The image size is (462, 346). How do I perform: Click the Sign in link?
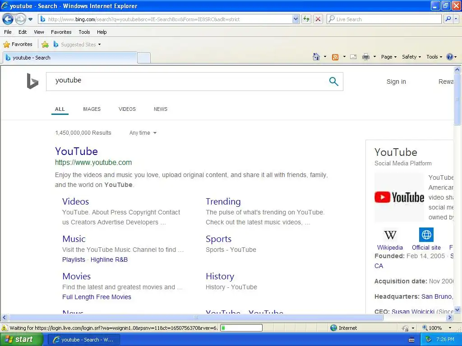click(396, 82)
